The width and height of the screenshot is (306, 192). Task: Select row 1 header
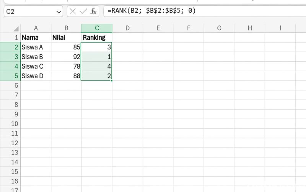[x=10, y=38]
